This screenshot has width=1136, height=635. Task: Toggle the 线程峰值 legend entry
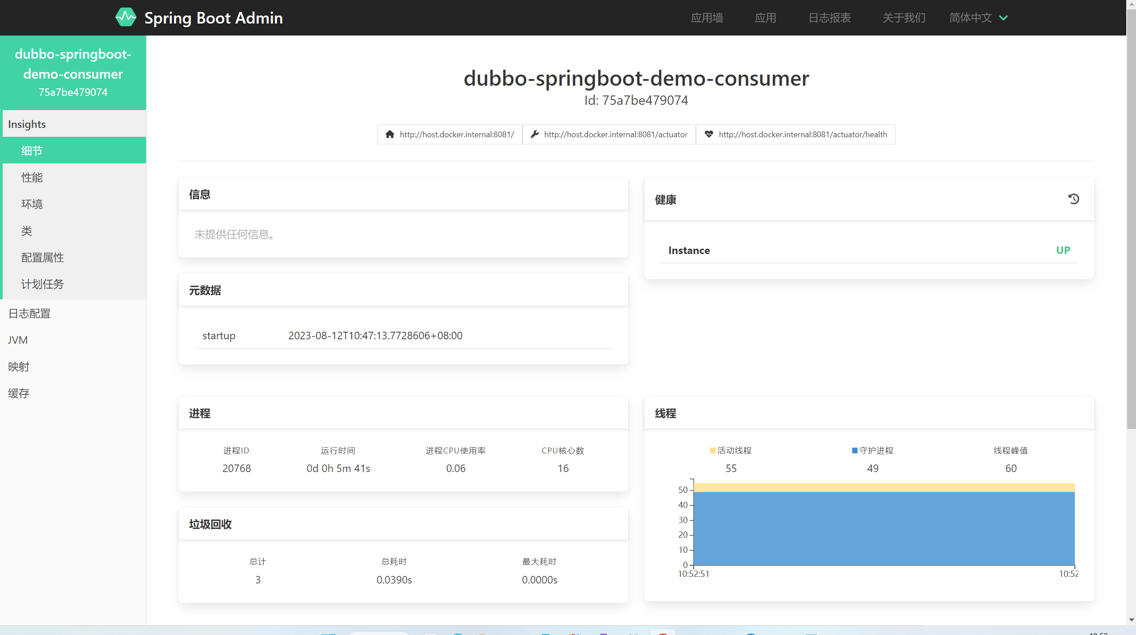1011,450
